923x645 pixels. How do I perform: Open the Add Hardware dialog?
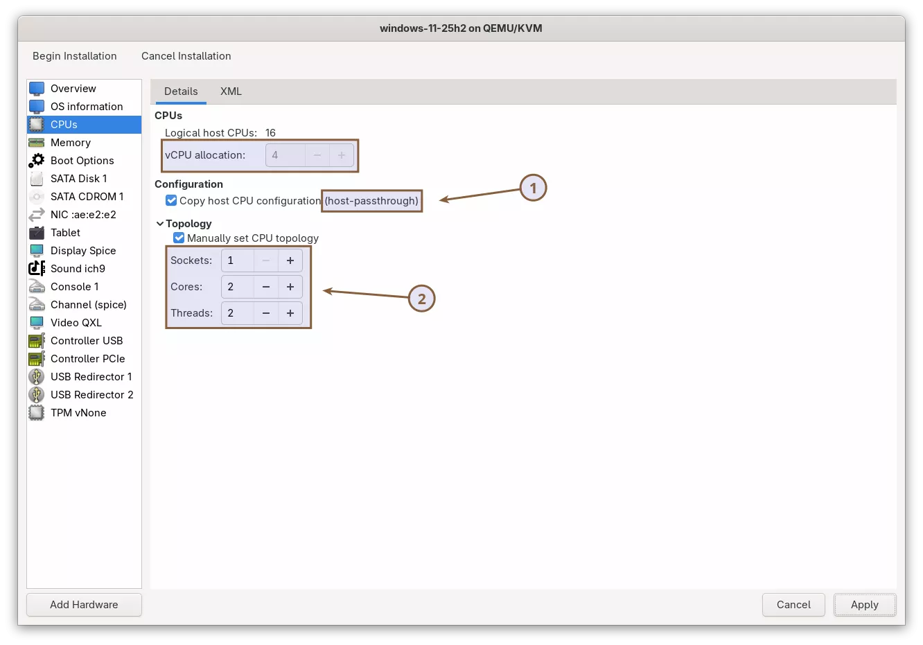click(x=83, y=604)
